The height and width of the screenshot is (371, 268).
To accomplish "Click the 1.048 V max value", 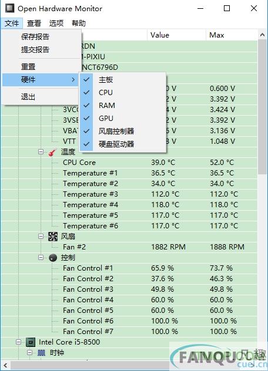I will [x=222, y=141].
